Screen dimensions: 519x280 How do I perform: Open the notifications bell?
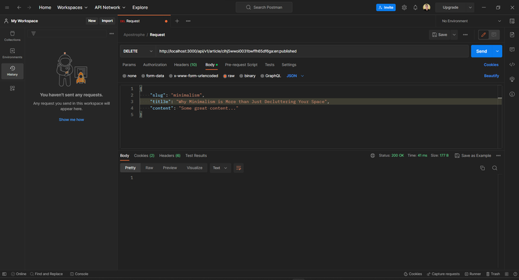(x=415, y=8)
